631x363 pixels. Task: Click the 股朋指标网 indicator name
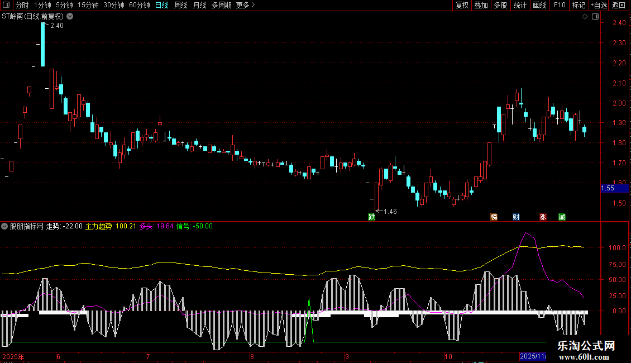click(x=27, y=226)
